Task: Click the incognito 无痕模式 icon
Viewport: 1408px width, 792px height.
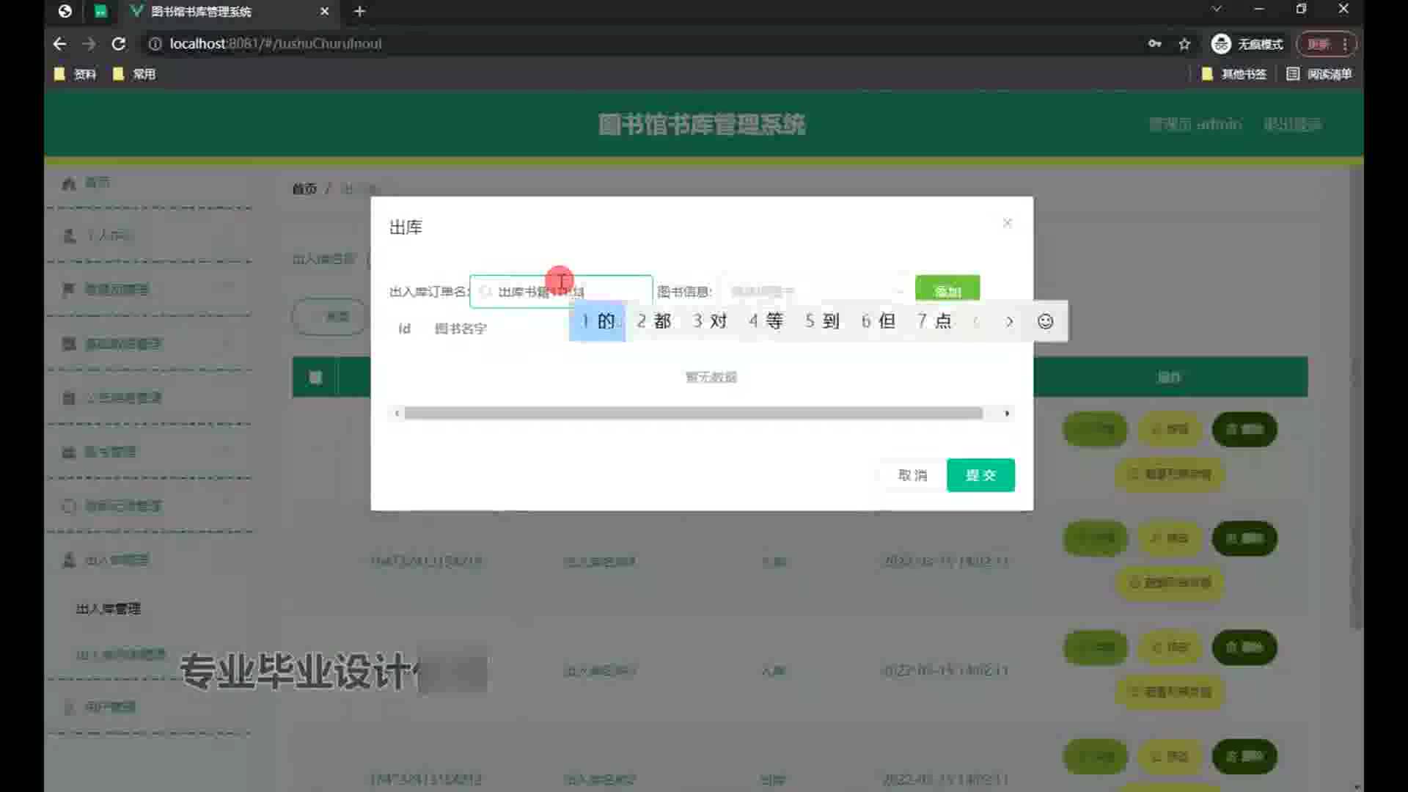Action: [1221, 44]
